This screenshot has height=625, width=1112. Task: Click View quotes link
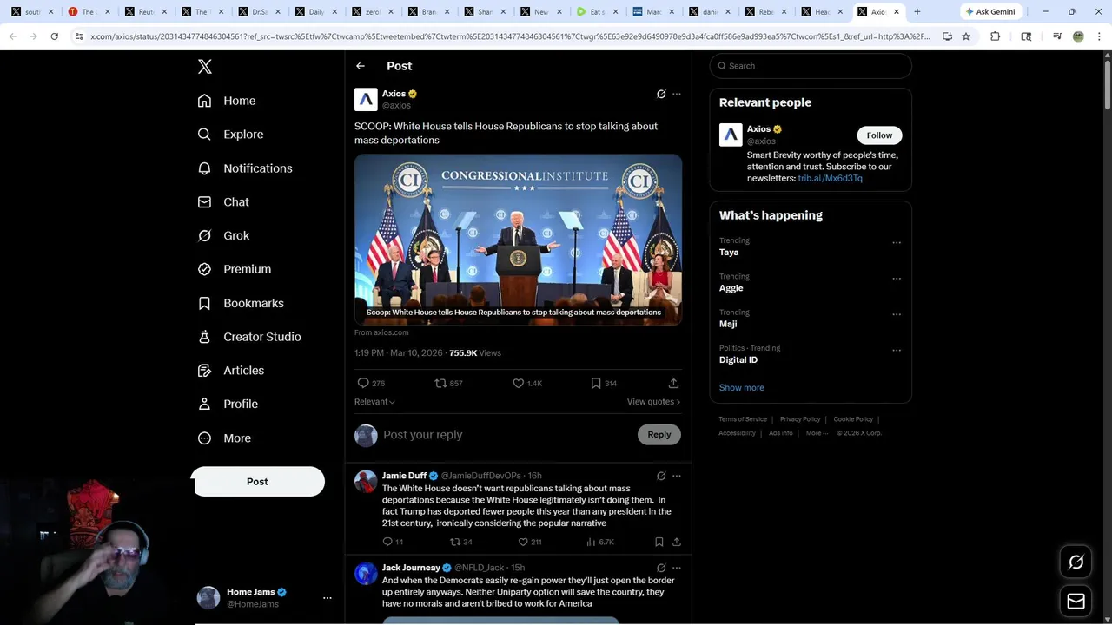click(653, 402)
